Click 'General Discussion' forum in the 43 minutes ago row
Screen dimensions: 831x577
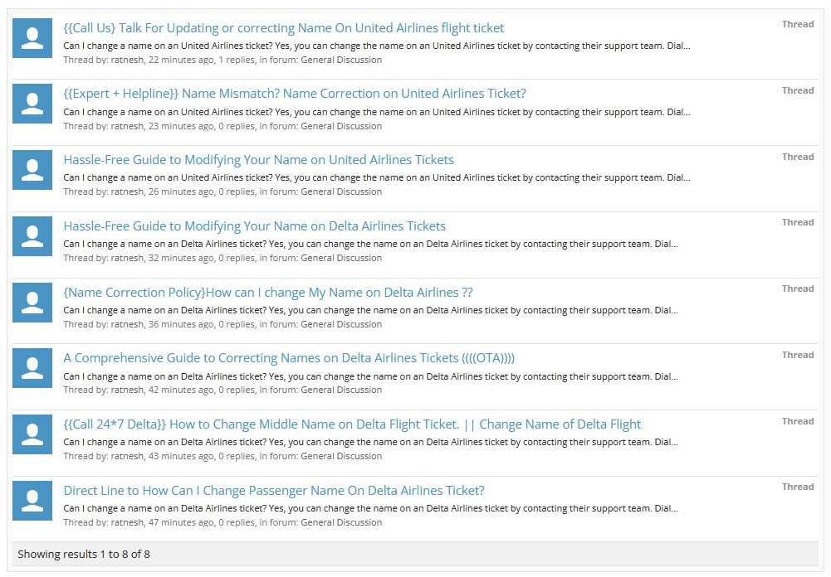click(341, 456)
